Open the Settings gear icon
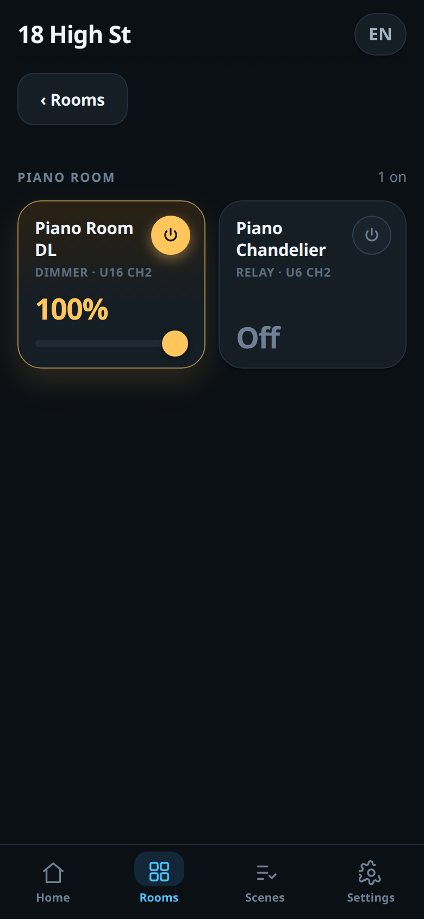The image size is (424, 919). 370,872
